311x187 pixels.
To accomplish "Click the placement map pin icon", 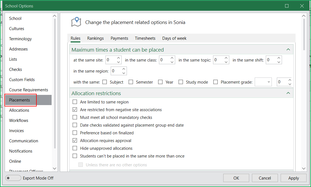I will click(x=76, y=22).
